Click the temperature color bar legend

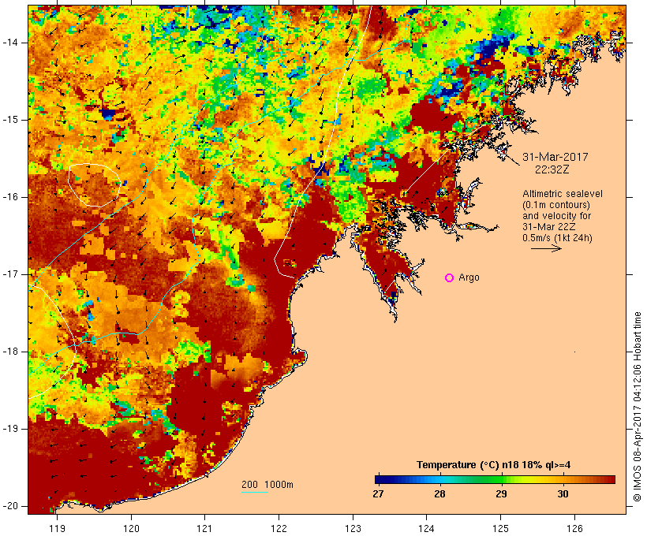coord(496,479)
